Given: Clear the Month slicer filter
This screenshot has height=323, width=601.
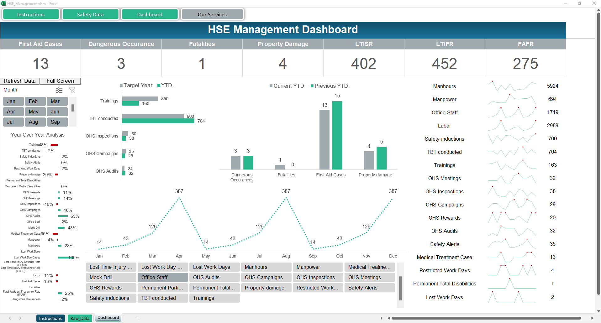Looking at the screenshot, I should (72, 90).
